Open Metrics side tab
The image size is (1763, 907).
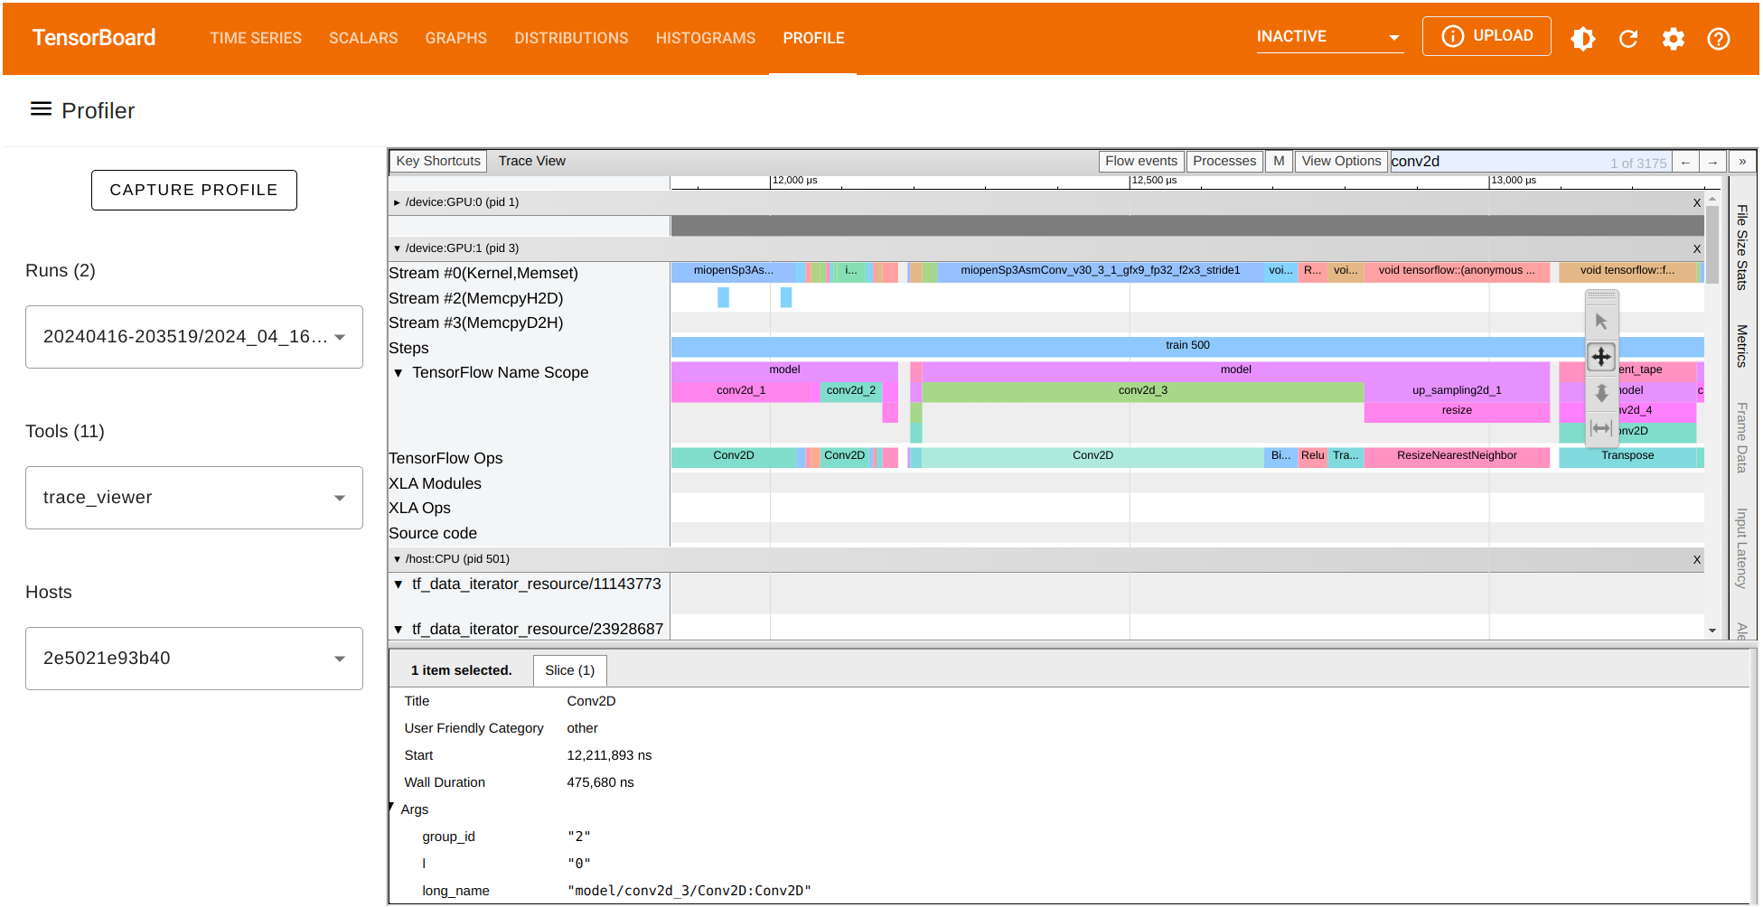[x=1742, y=346]
